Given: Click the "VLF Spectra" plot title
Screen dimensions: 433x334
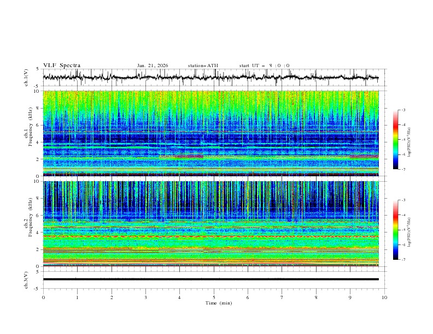Looking at the screenshot, I should pyautogui.click(x=62, y=65).
